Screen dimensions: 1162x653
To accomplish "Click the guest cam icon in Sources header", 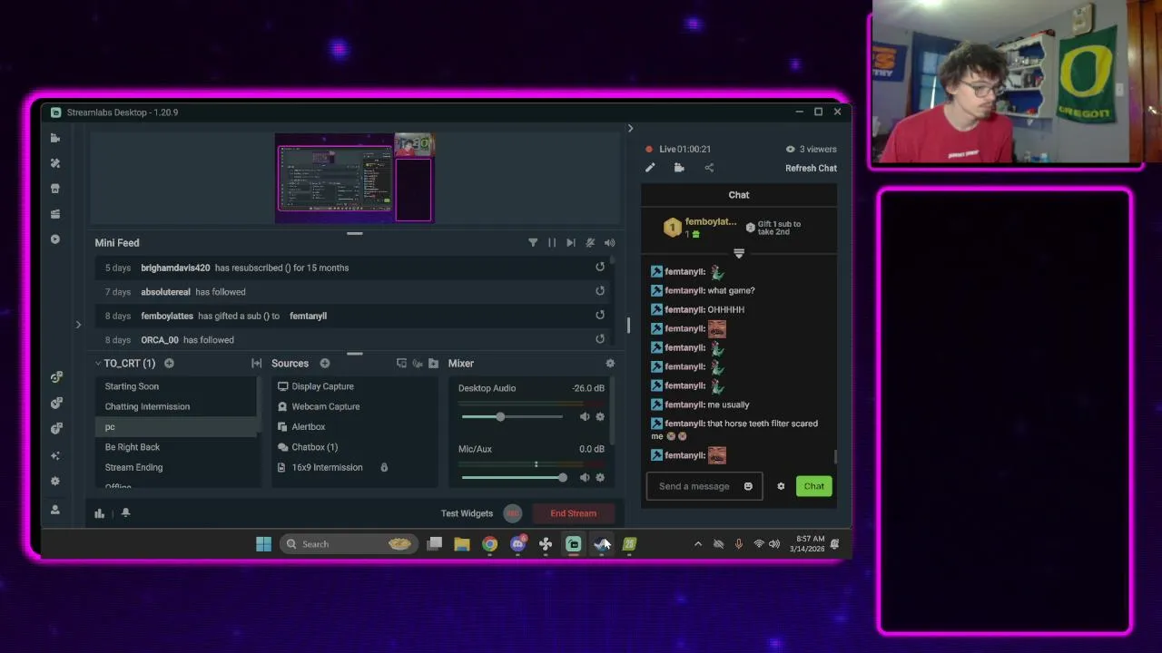I will 418,364.
